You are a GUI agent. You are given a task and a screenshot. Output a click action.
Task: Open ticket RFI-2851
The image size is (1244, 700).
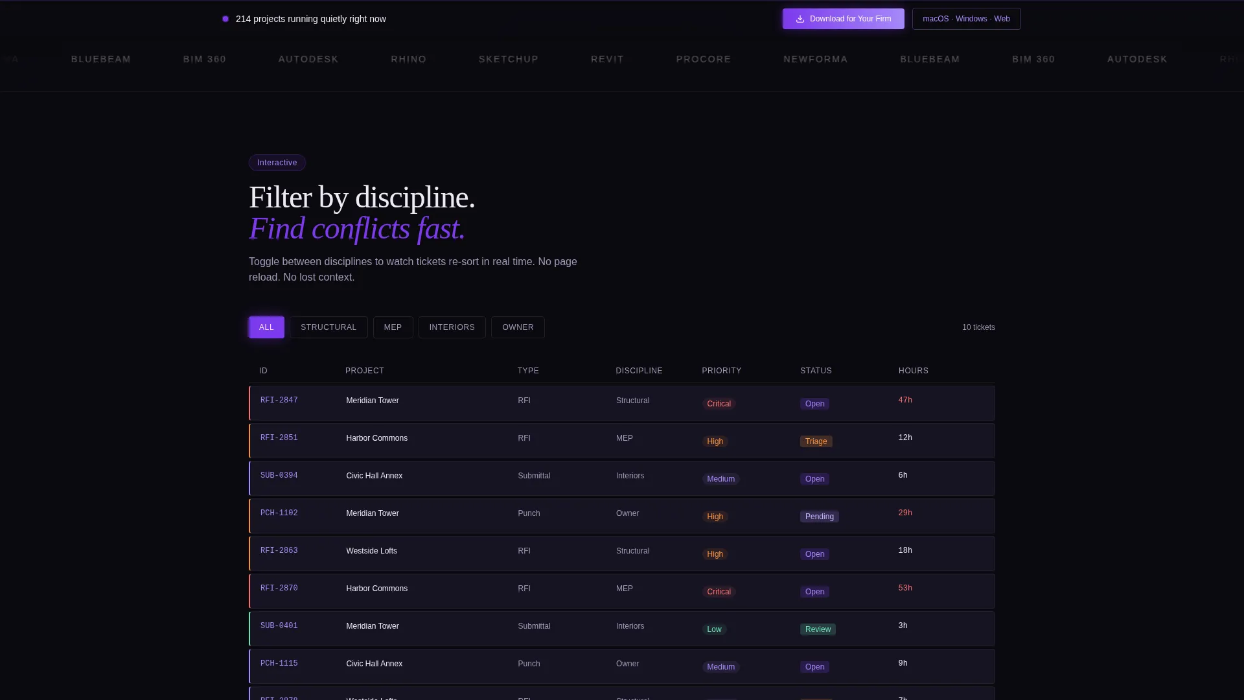(622, 441)
